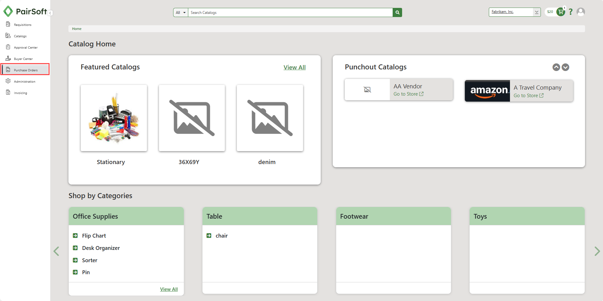Collapse the sidebar with the chevron
The width and height of the screenshot is (603, 301).
point(50,13)
